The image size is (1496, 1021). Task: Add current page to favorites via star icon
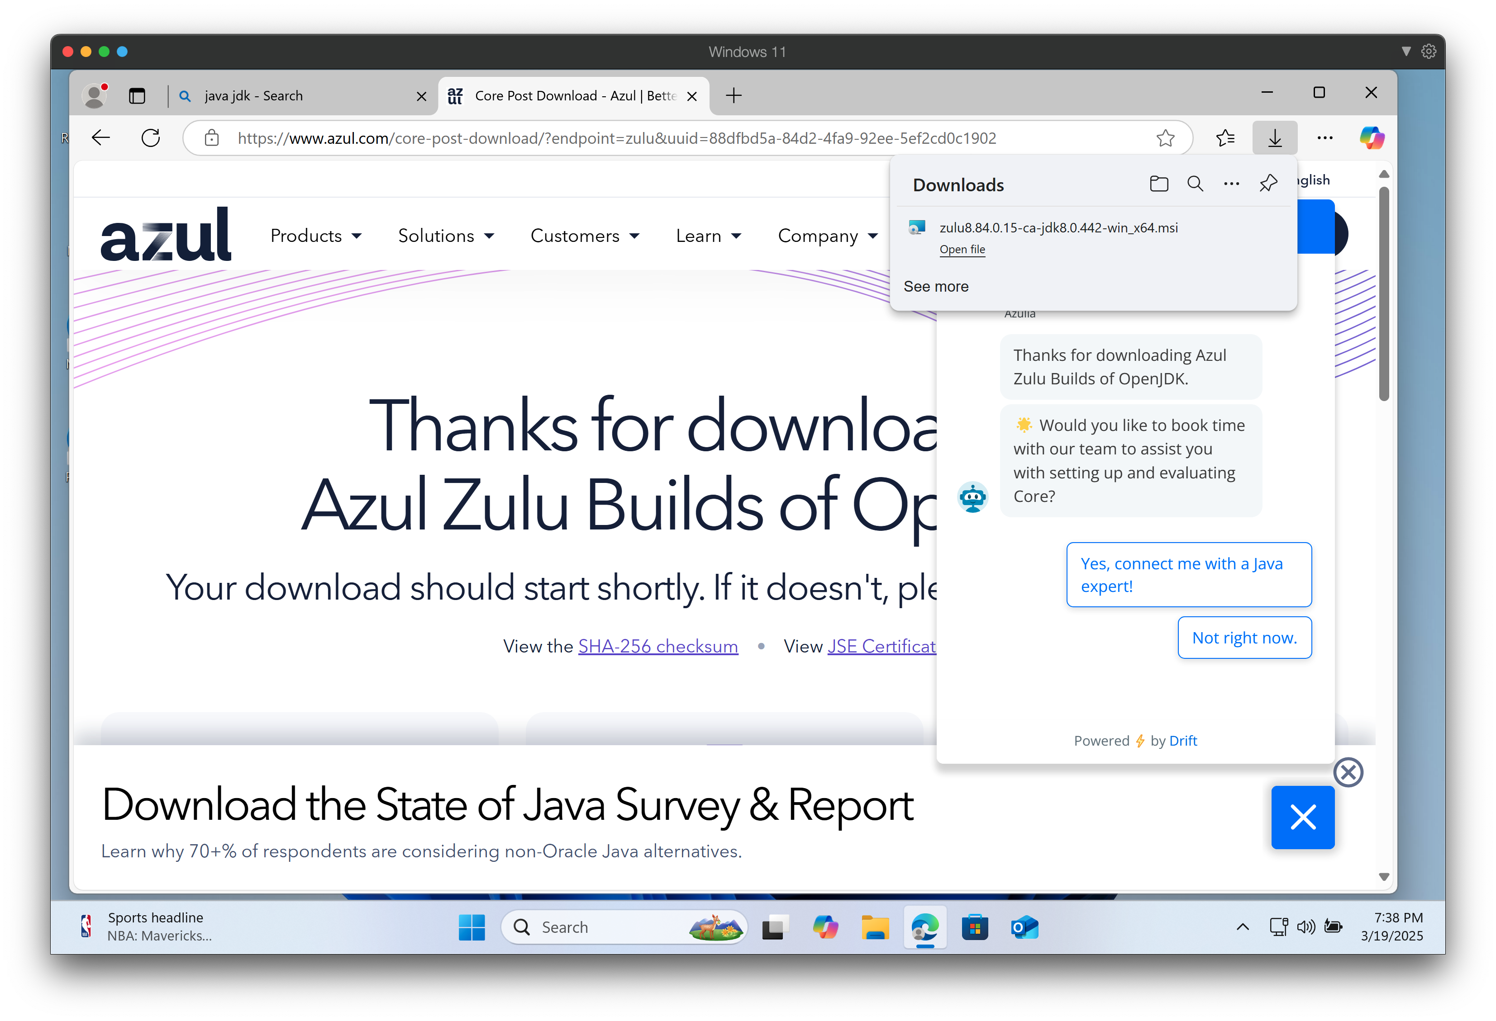(1166, 137)
